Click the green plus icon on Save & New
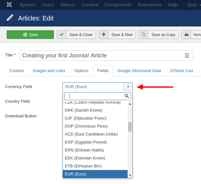Image resolution: width=201 pixels, height=184 pixels. pos(104,34)
